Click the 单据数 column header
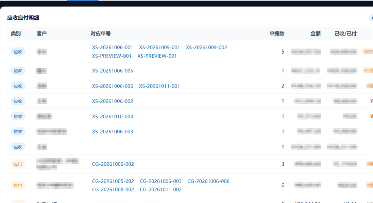 277,34
